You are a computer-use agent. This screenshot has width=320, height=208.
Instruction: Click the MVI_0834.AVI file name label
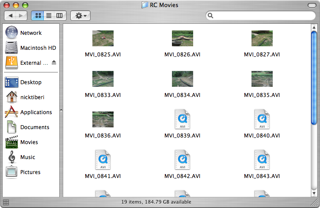(183, 95)
